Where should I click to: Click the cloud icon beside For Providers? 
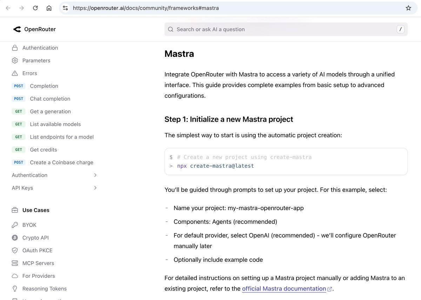point(15,276)
